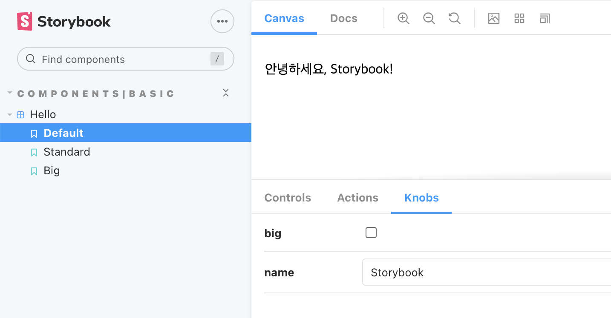Viewport: 611px width, 318px height.
Task: Open the Controls panel tab
Action: coord(288,198)
